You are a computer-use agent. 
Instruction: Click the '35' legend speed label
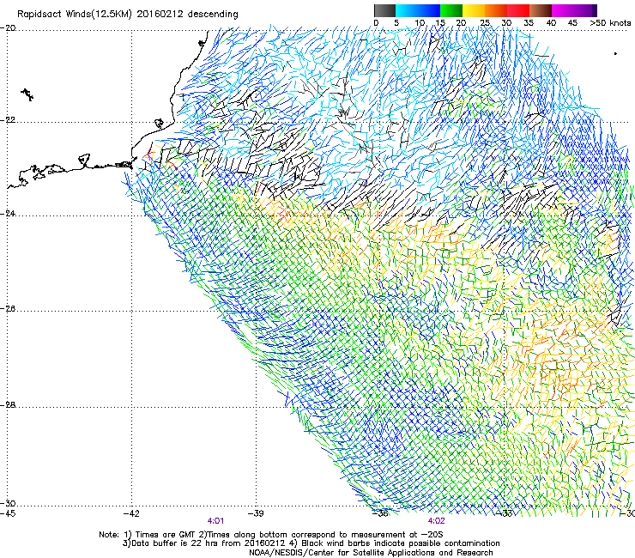[x=529, y=23]
